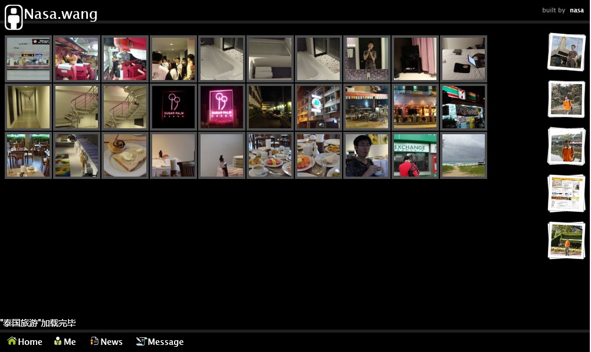Open the cloudy beach photo
Viewport: 591px width, 352px height.
[x=463, y=155]
